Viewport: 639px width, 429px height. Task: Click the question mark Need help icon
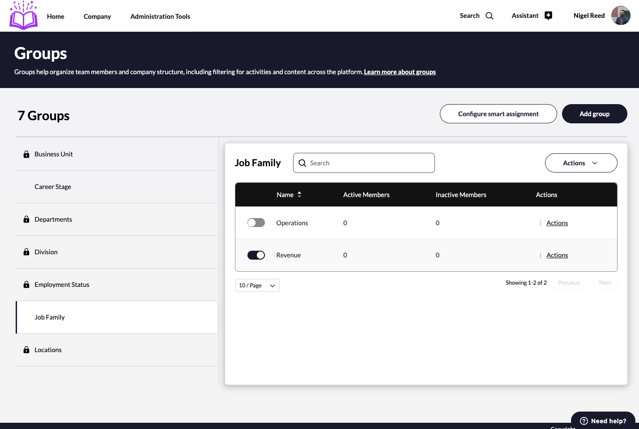584,421
